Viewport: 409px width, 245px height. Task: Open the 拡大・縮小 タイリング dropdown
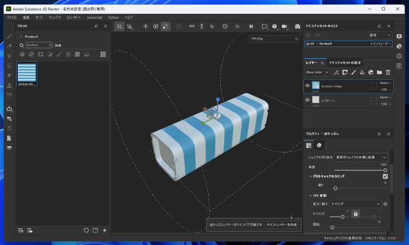[355, 204]
